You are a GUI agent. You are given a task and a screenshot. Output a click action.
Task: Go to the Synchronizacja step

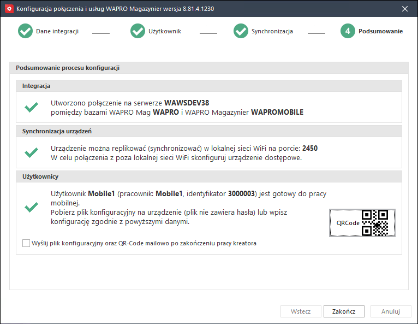pyautogui.click(x=272, y=31)
